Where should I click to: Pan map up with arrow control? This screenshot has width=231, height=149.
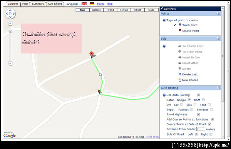click(x=10, y=10)
